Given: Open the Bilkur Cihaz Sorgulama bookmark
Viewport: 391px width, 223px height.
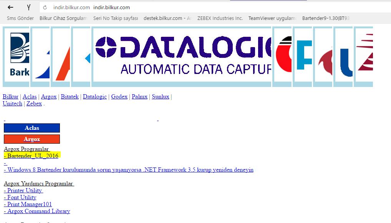Looking at the screenshot, I should (x=63, y=18).
